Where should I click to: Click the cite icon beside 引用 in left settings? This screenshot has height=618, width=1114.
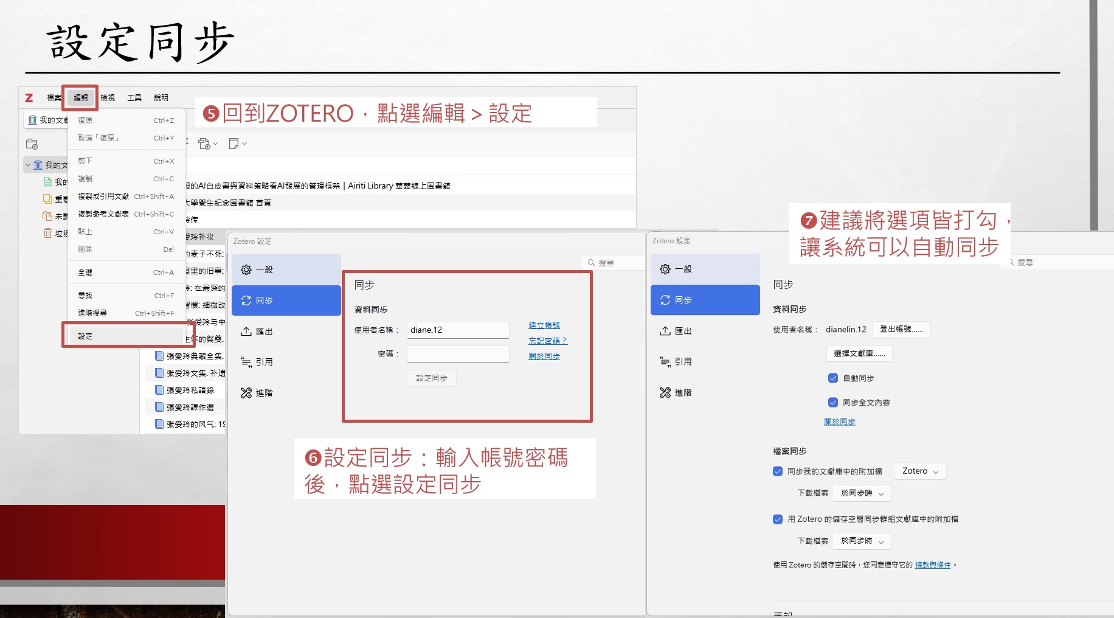point(246,362)
